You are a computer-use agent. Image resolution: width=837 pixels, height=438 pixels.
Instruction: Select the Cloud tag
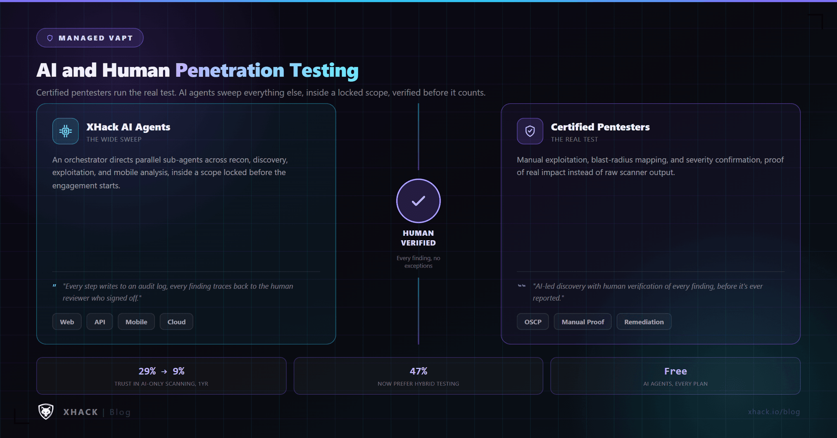click(177, 322)
